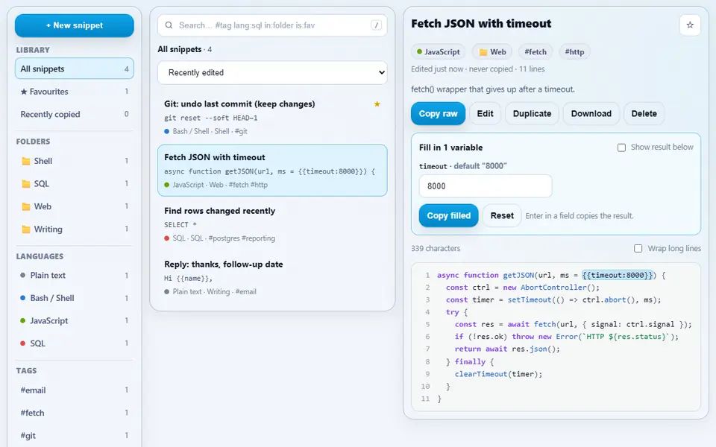Select All snippets in the library
The height and width of the screenshot is (447, 716).
(75, 69)
